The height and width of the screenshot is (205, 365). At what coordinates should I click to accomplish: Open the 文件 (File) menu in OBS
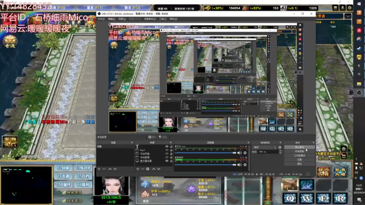(101, 19)
